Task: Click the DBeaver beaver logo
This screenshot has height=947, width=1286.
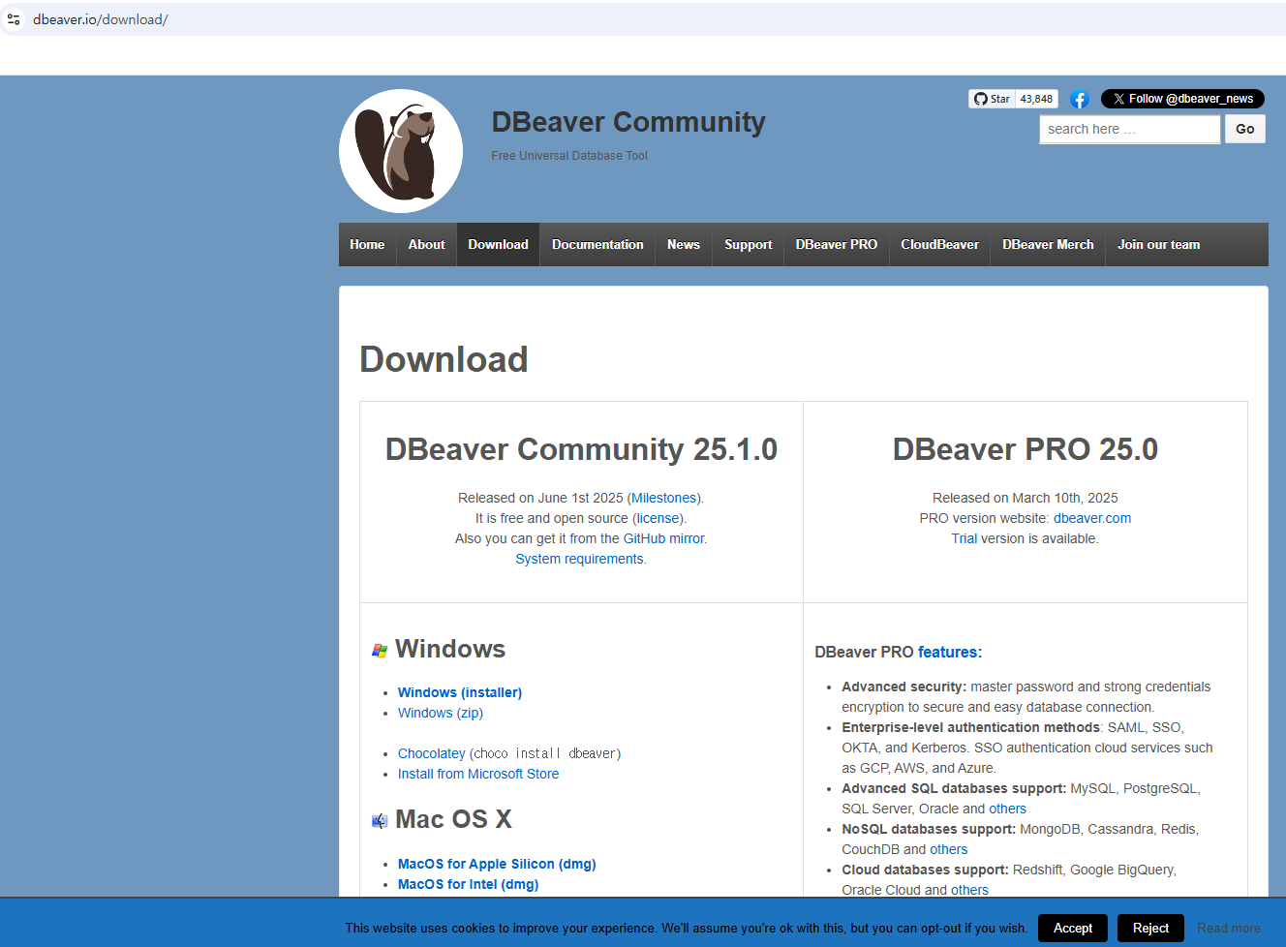Action: (401, 151)
